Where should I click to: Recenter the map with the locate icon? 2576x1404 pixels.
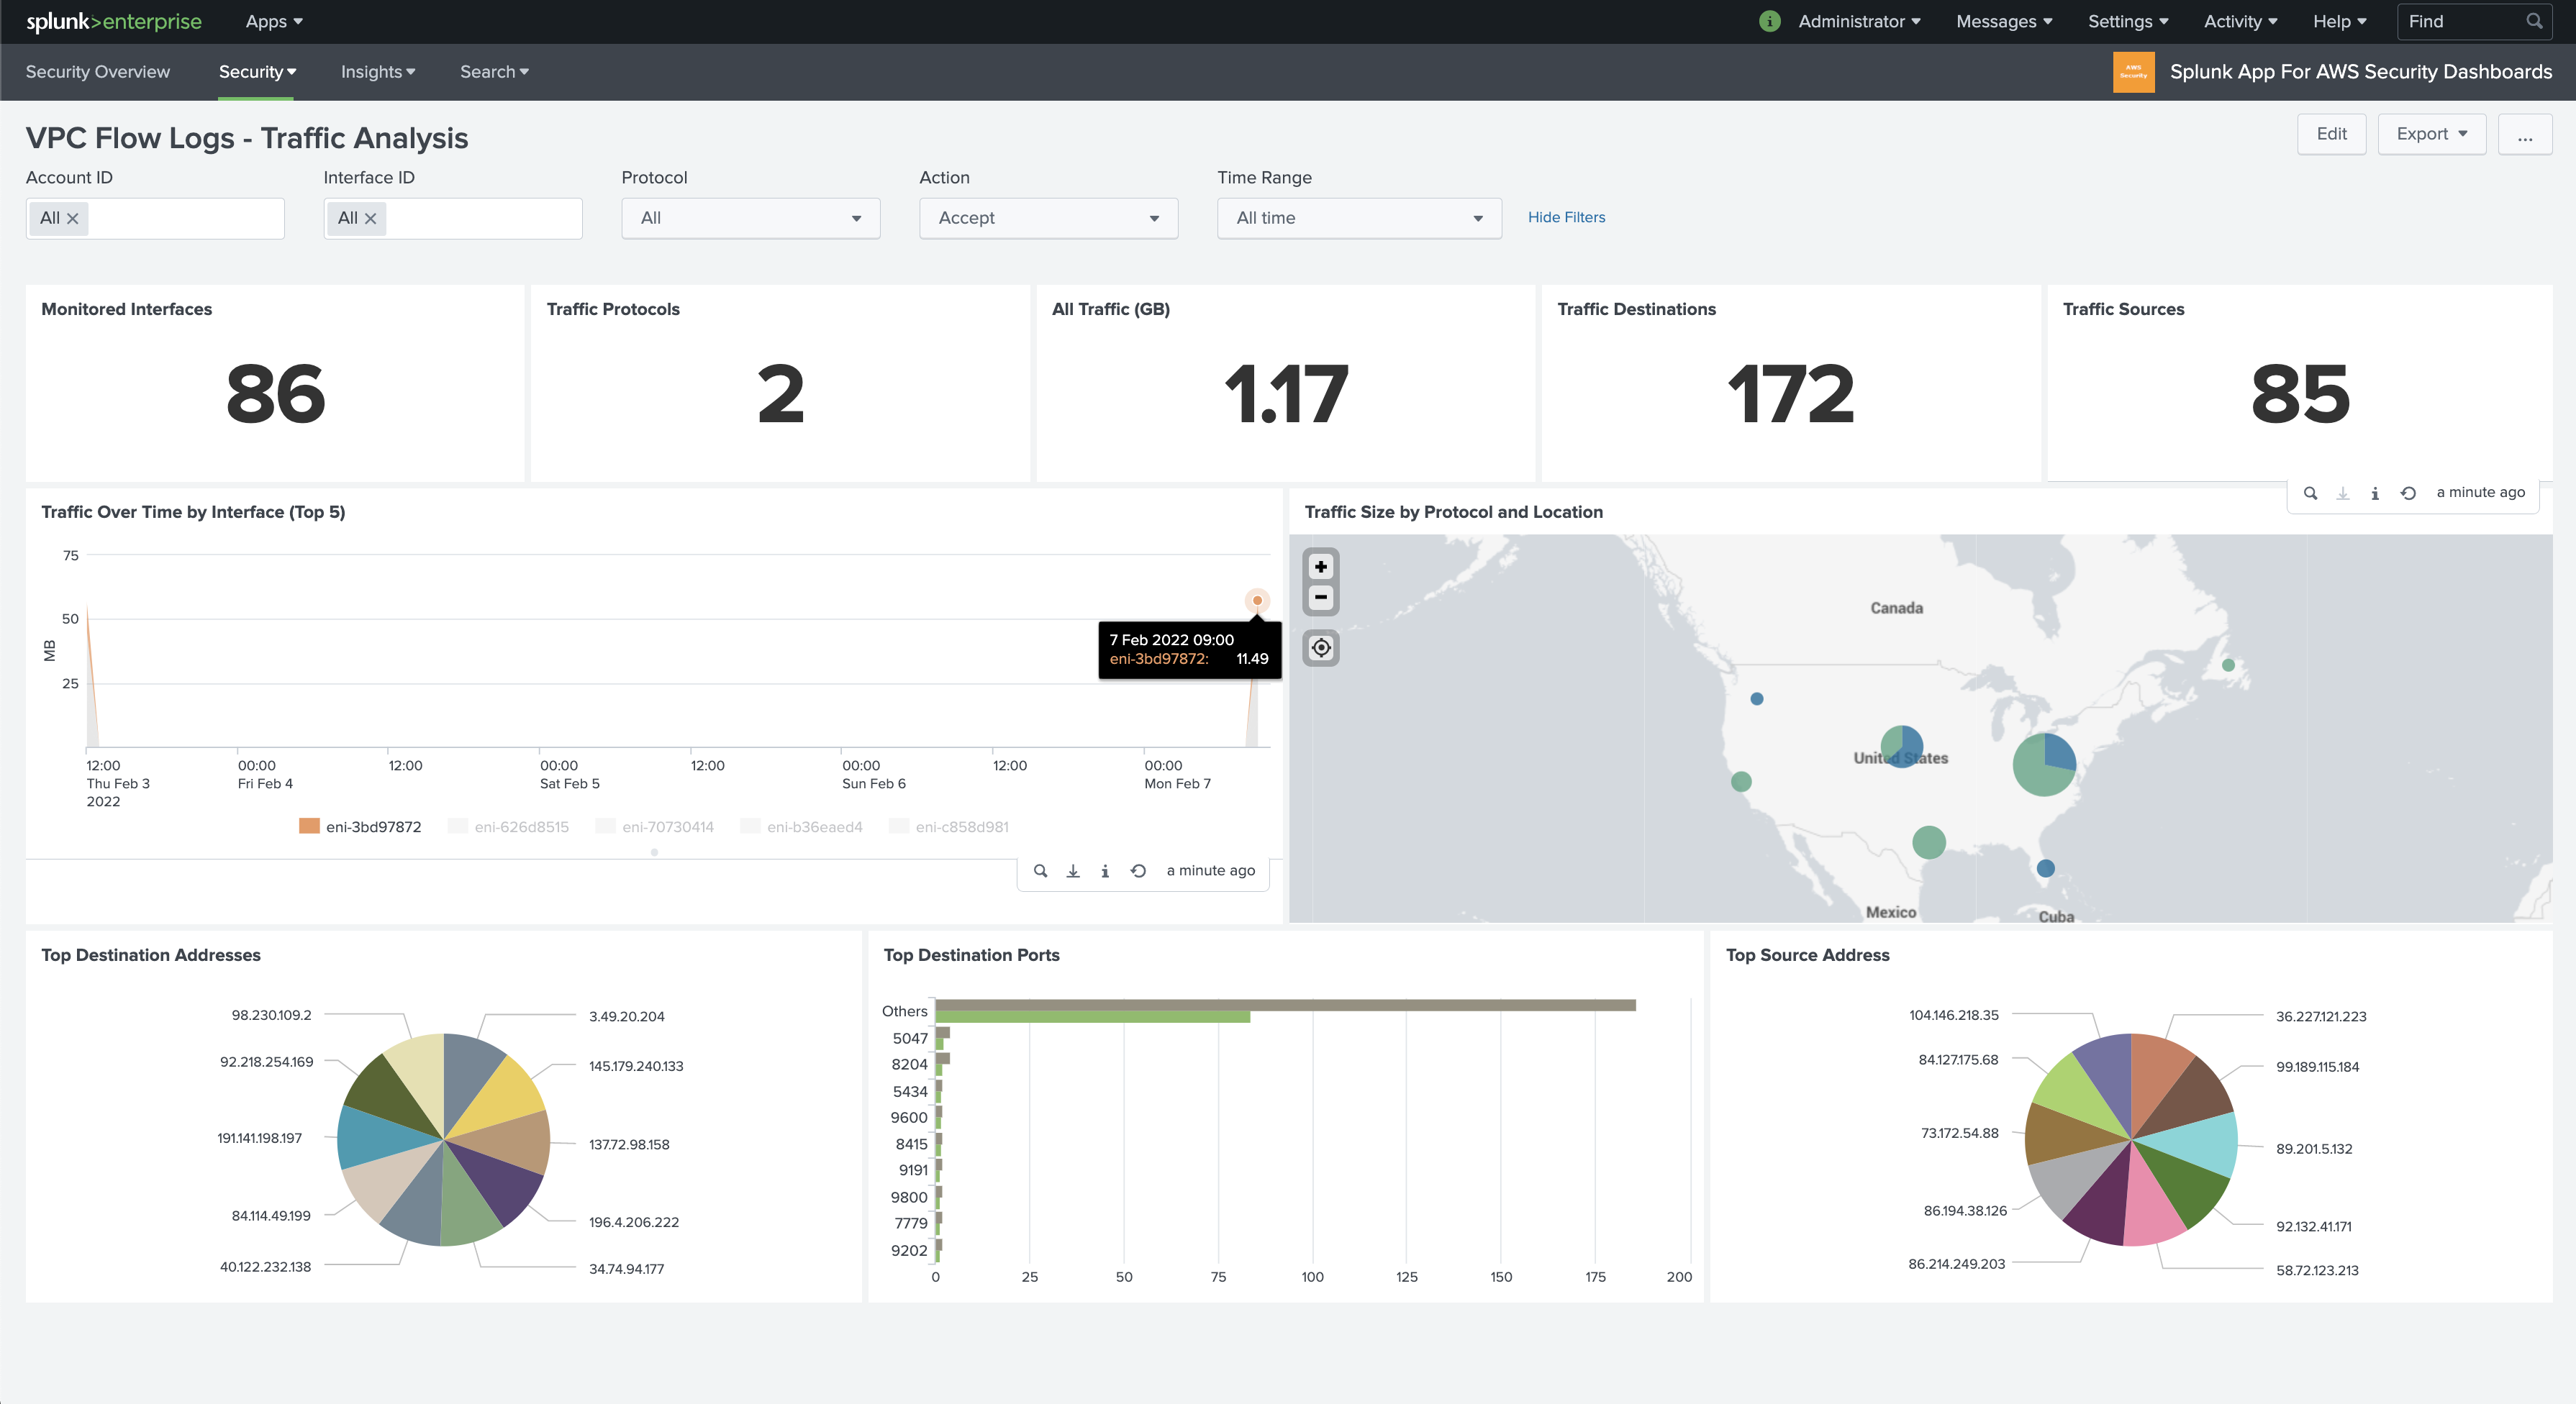1320,647
